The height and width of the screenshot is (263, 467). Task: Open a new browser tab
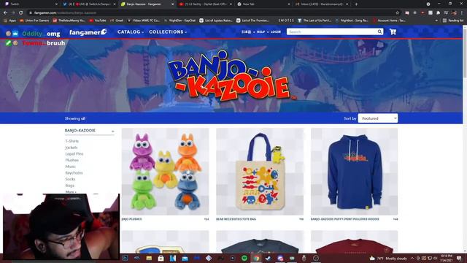[356, 4]
